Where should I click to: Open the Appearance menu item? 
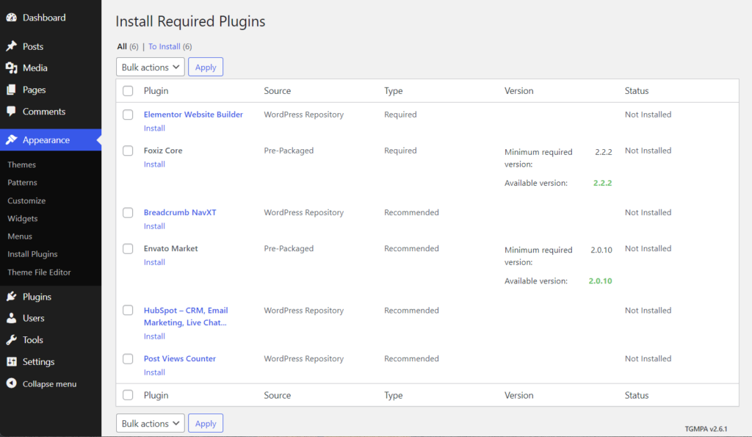[51, 140]
